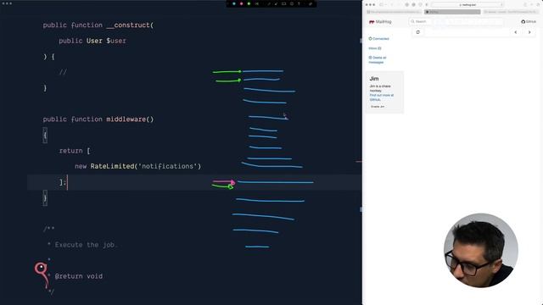The width and height of the screenshot is (543, 305).
Task: Click the Connected status in MailHog sidebar
Action: click(x=379, y=39)
